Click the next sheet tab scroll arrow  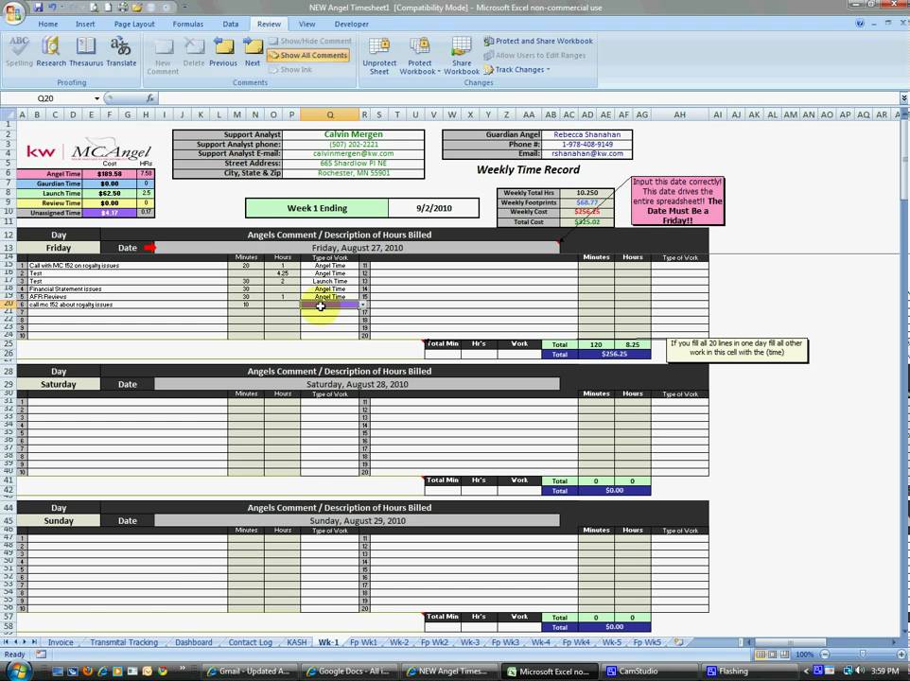click(25, 642)
